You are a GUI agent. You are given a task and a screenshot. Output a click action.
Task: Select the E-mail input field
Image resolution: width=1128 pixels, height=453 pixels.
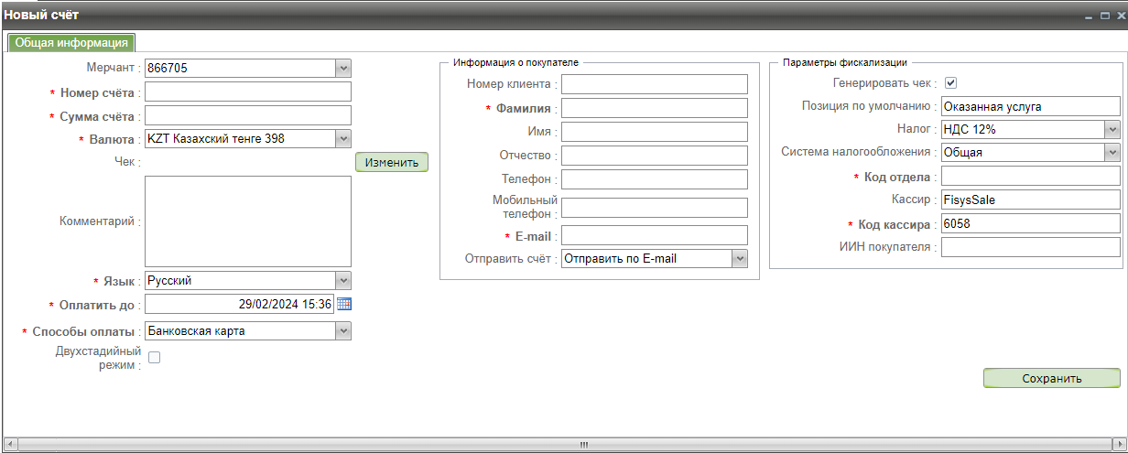pos(655,236)
